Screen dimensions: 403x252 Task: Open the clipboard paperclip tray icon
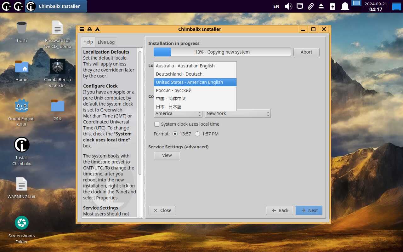[310, 6]
